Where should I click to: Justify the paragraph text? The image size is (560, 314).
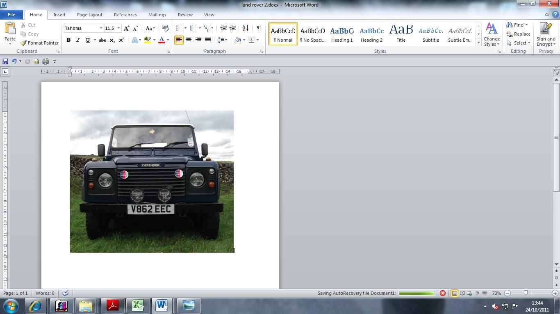[x=208, y=40]
